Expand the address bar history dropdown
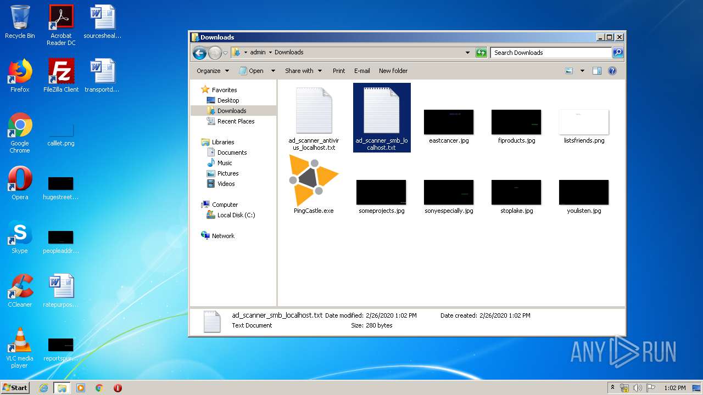The width and height of the screenshot is (703, 395). [x=467, y=53]
